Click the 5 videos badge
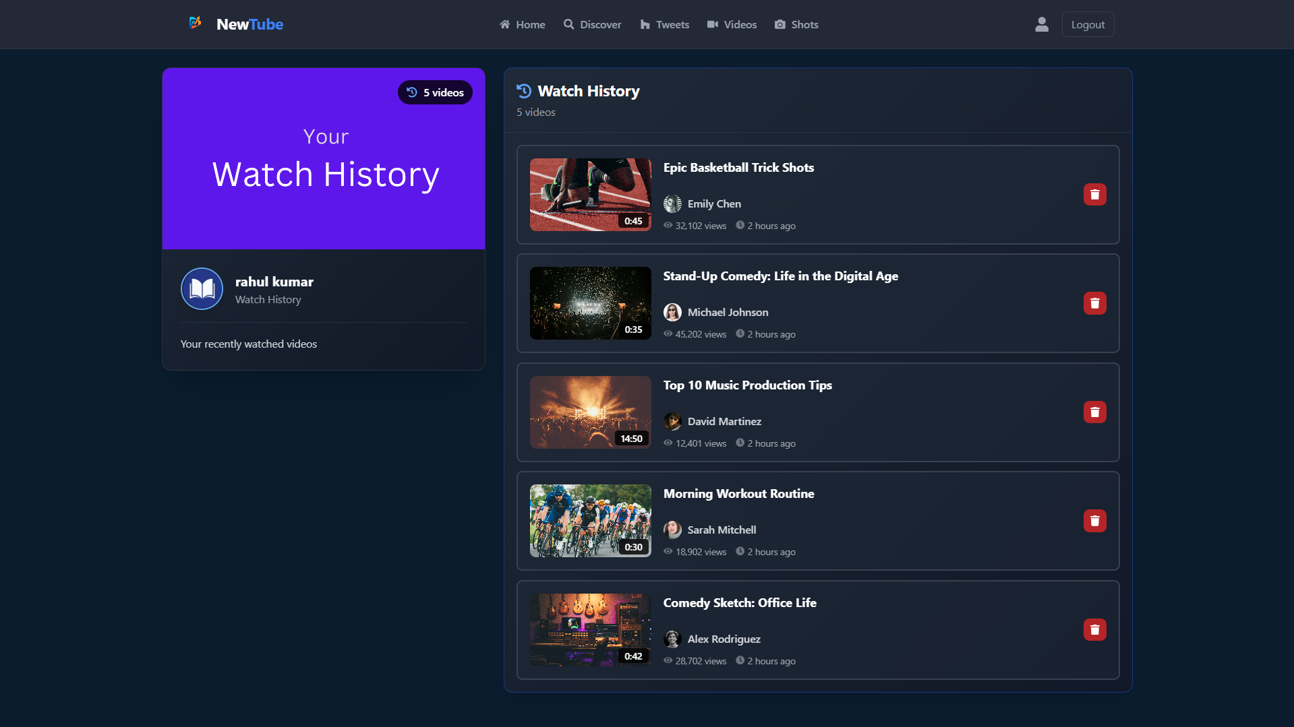 435,93
